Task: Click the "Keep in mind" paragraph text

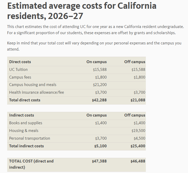Action: (x=94, y=46)
